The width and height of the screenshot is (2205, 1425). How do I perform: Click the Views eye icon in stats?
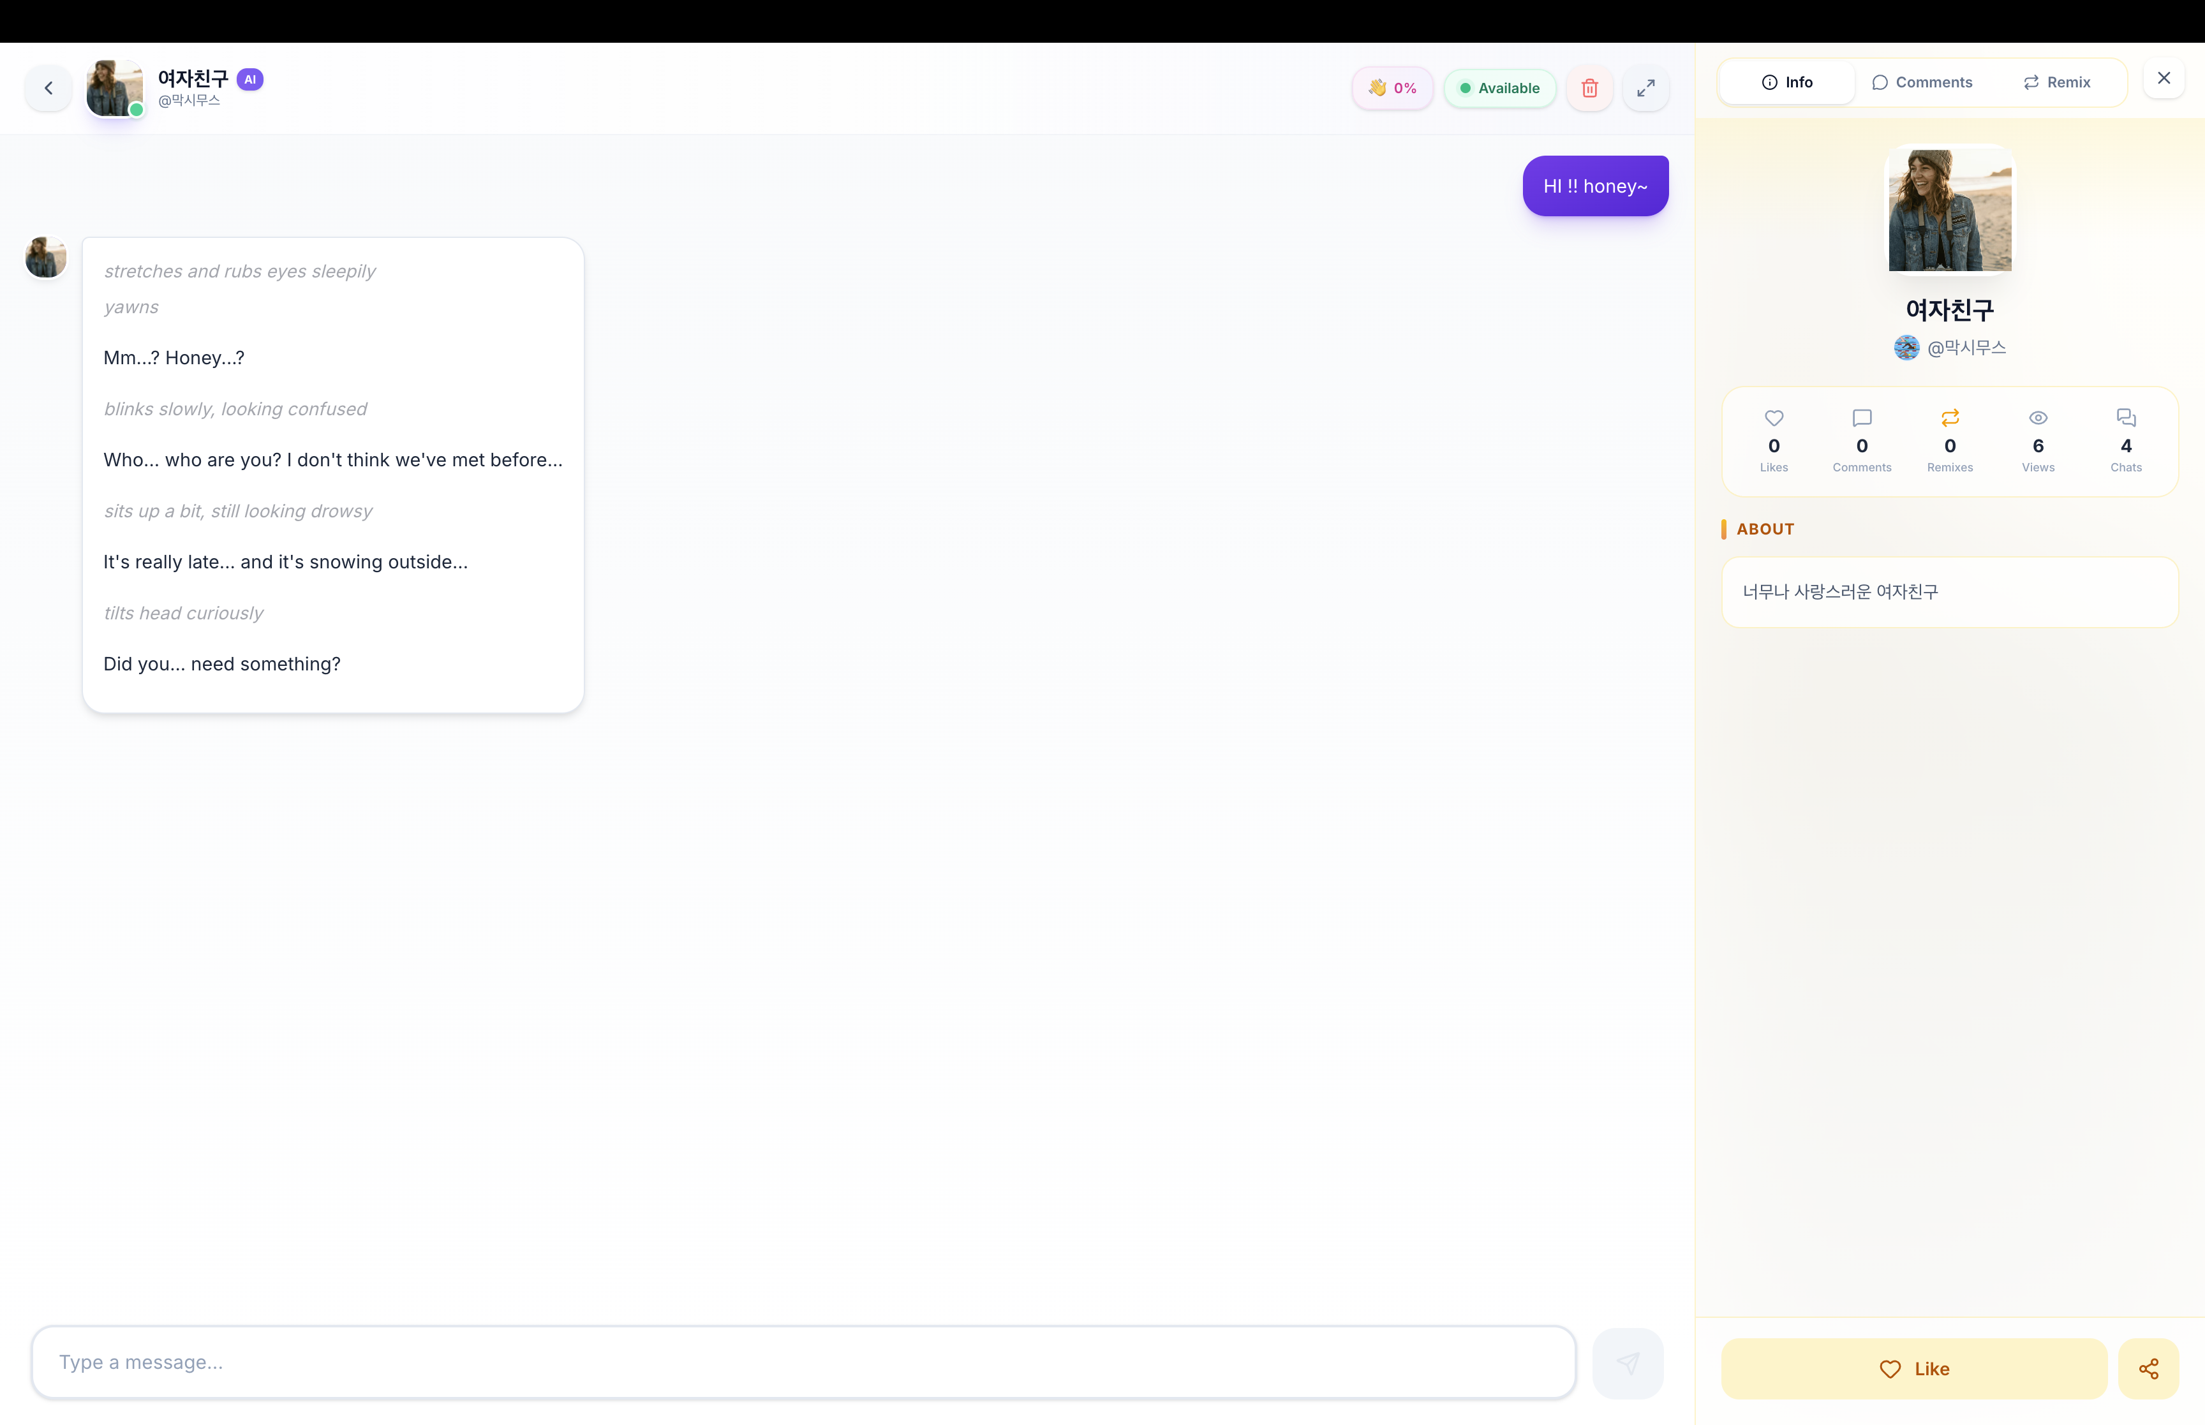coord(2038,418)
